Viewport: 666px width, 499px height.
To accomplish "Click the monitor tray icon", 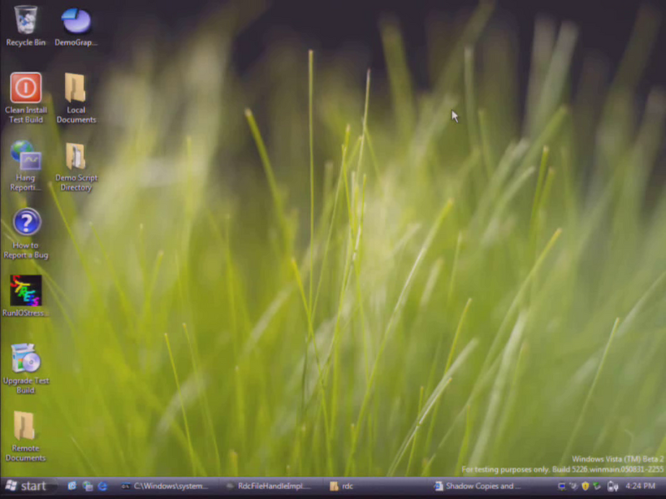I will pyautogui.click(x=561, y=487).
